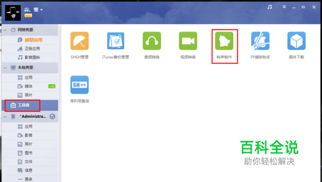Screen dimensions: 322x182
Task: Open 应用 under the Administra... device
Action: tap(30, 127)
